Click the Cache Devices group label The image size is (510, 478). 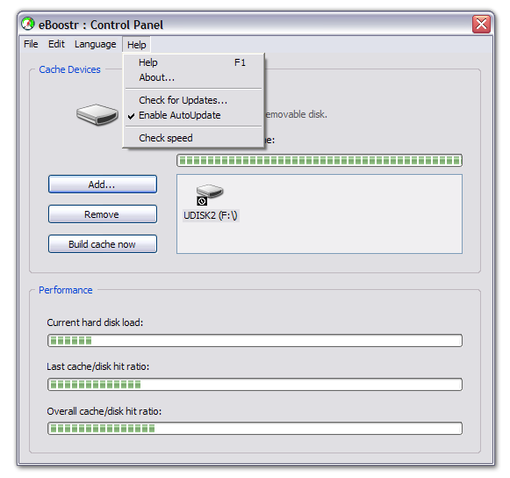click(69, 69)
